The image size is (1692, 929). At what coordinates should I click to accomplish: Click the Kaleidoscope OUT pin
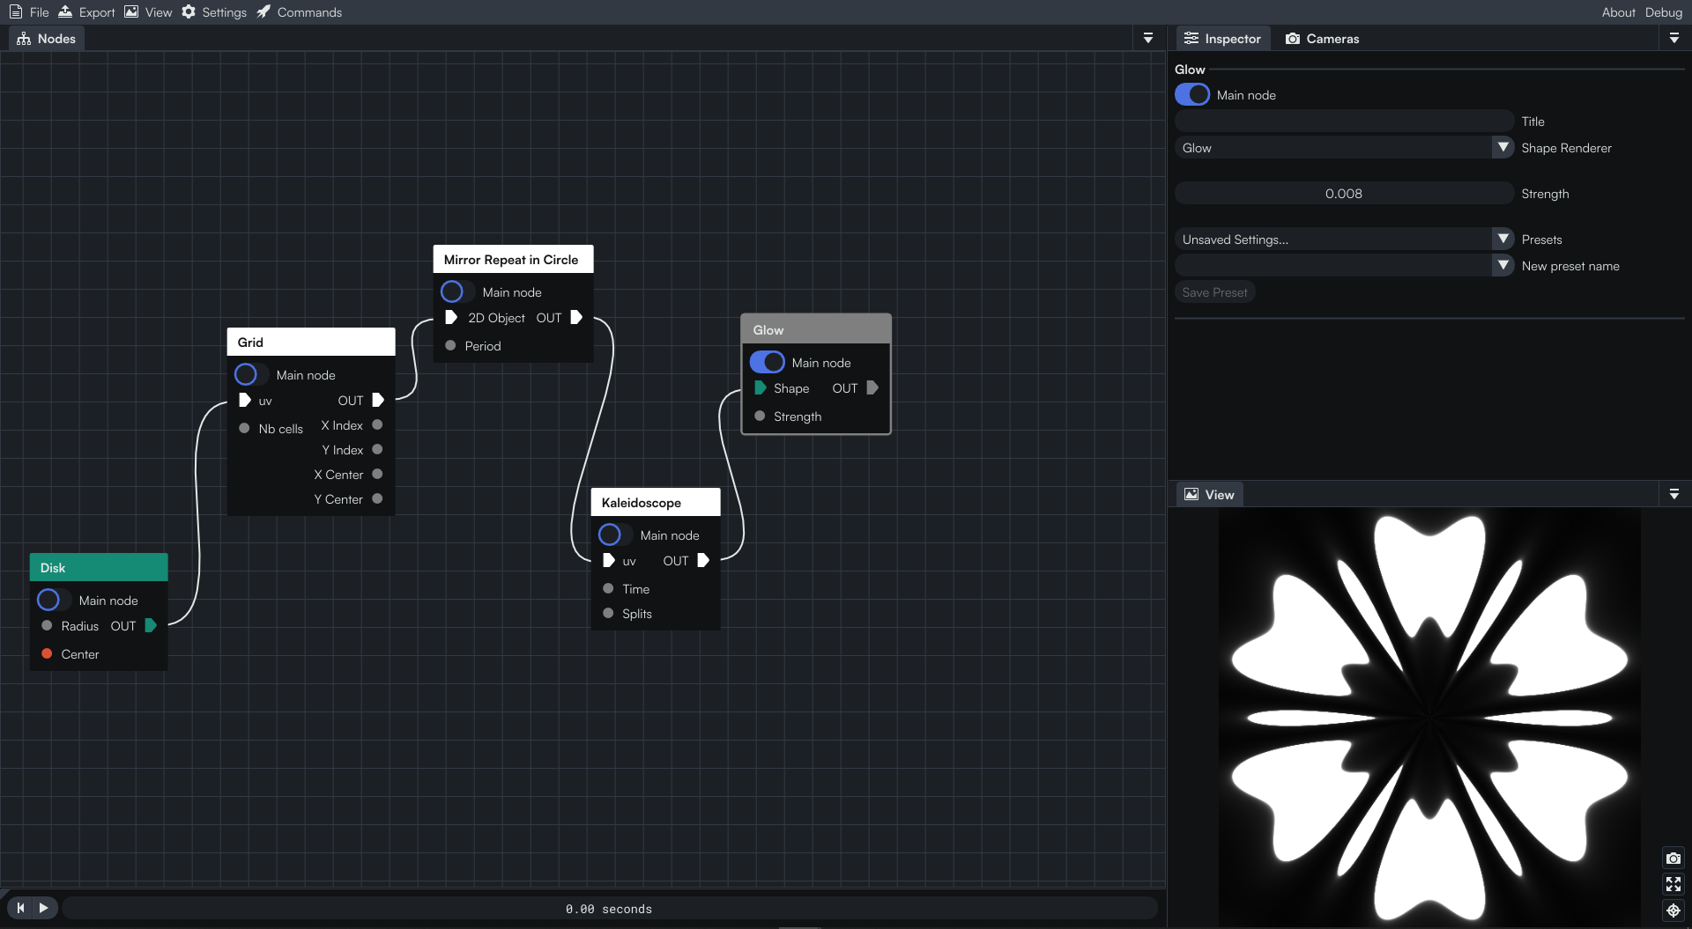(x=703, y=561)
